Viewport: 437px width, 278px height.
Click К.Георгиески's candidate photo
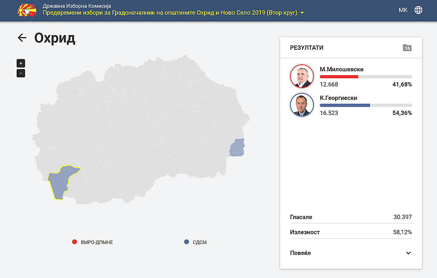(x=302, y=105)
